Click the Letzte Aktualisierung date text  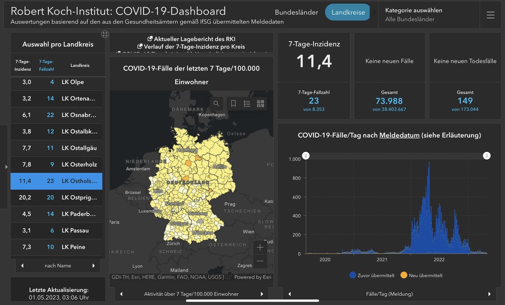click(x=58, y=297)
